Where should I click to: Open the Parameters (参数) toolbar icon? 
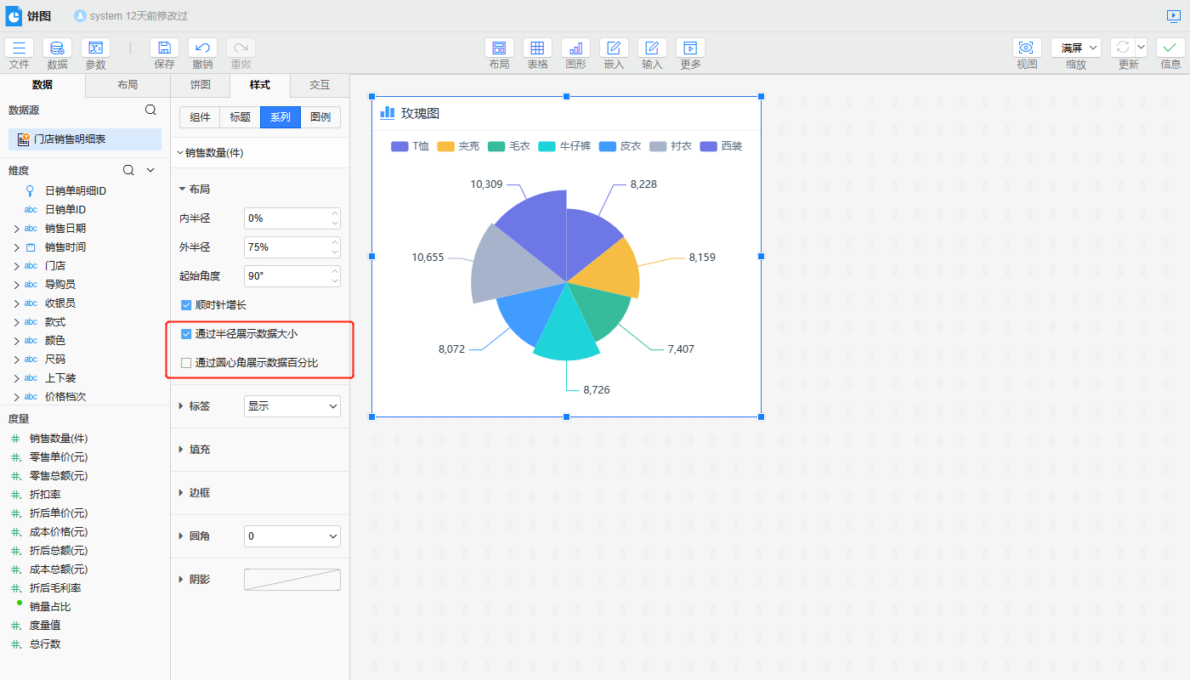click(95, 48)
